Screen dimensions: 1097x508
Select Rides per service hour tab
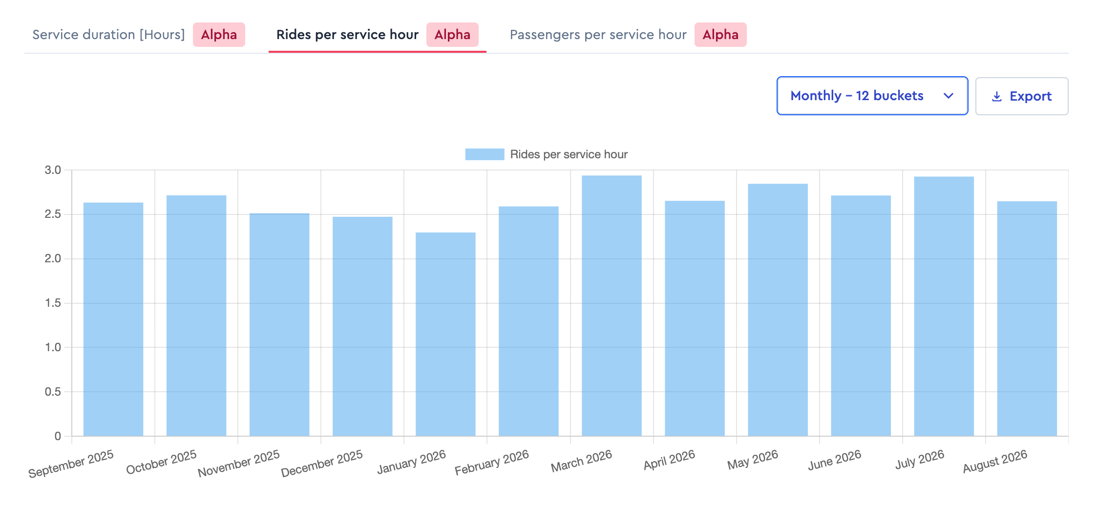(377, 35)
